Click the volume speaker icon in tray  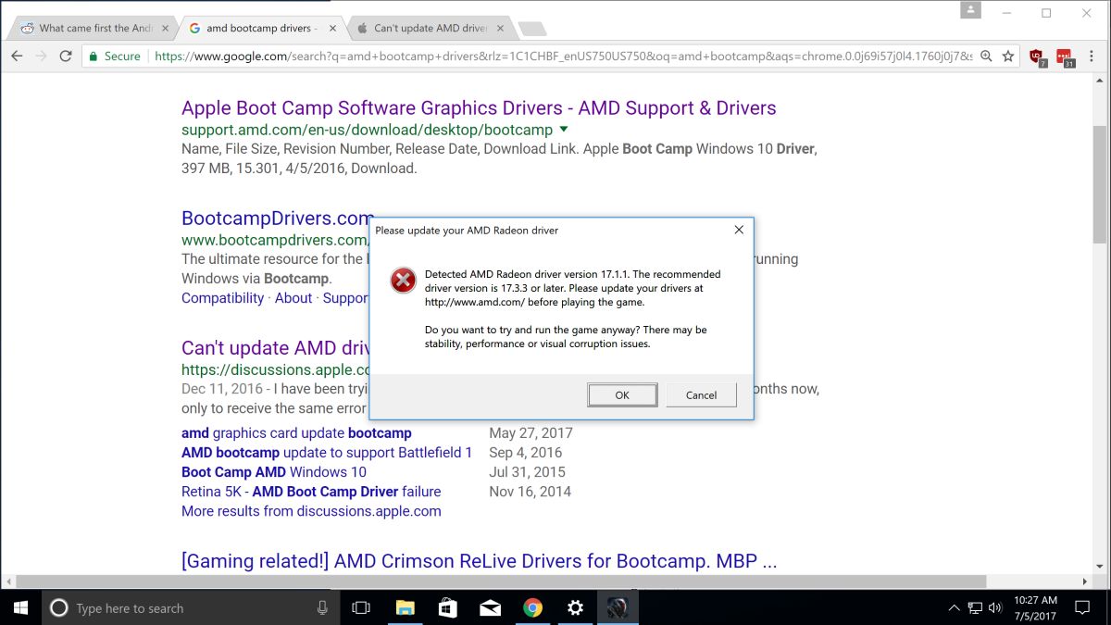[996, 608]
